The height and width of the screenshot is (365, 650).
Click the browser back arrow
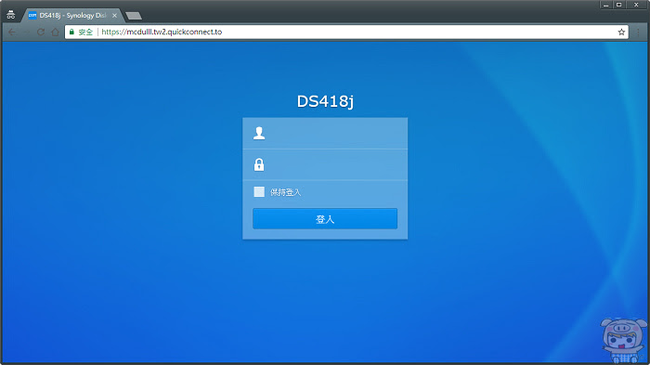coord(12,32)
